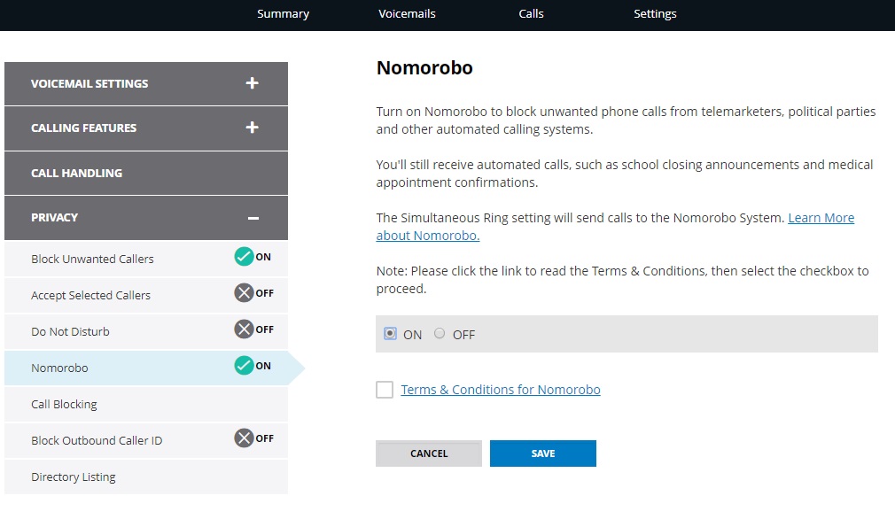Click the OFF X icon for Accept Selected Callers
This screenshot has width=895, height=527.
[244, 293]
